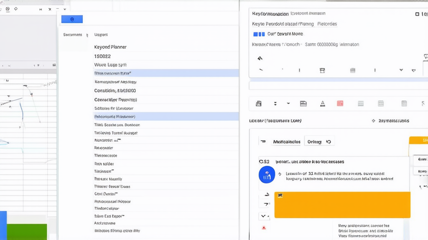Click the archive box icon in upper toolbar
The height and width of the screenshot is (240, 428).
click(322, 70)
